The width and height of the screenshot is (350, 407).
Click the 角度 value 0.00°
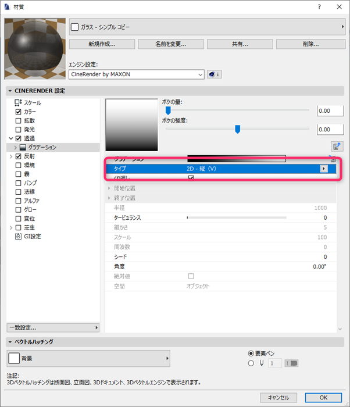point(319,266)
